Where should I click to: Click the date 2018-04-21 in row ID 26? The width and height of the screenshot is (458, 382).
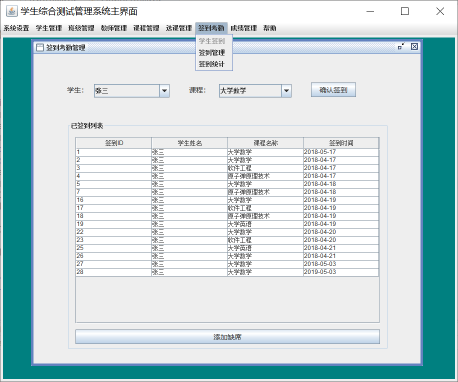[x=320, y=256]
